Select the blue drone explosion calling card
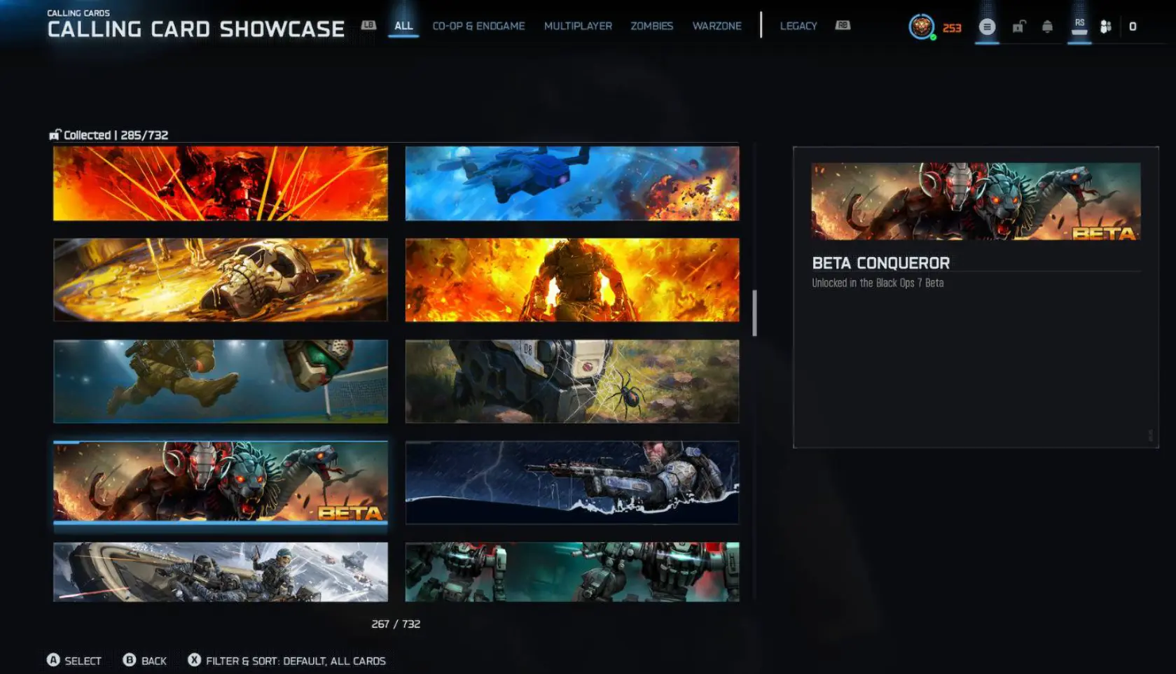 [x=572, y=183]
